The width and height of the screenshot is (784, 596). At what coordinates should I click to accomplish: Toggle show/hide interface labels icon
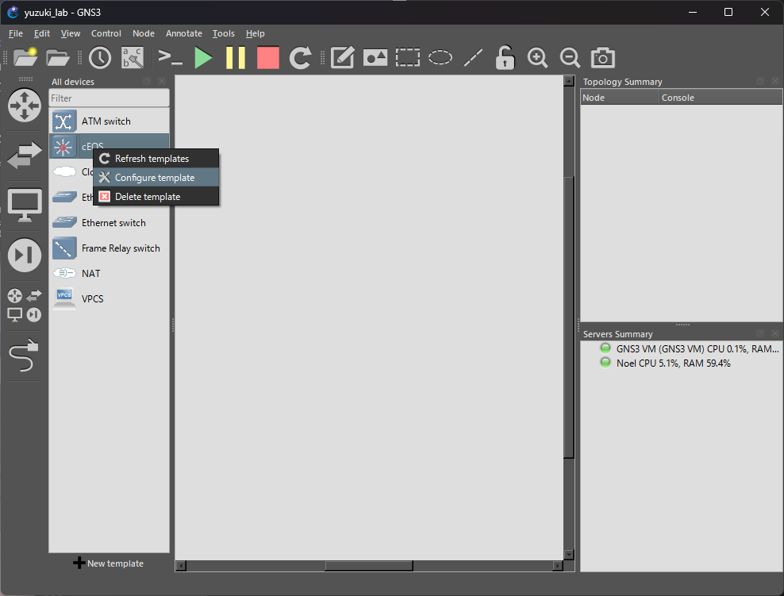click(133, 58)
